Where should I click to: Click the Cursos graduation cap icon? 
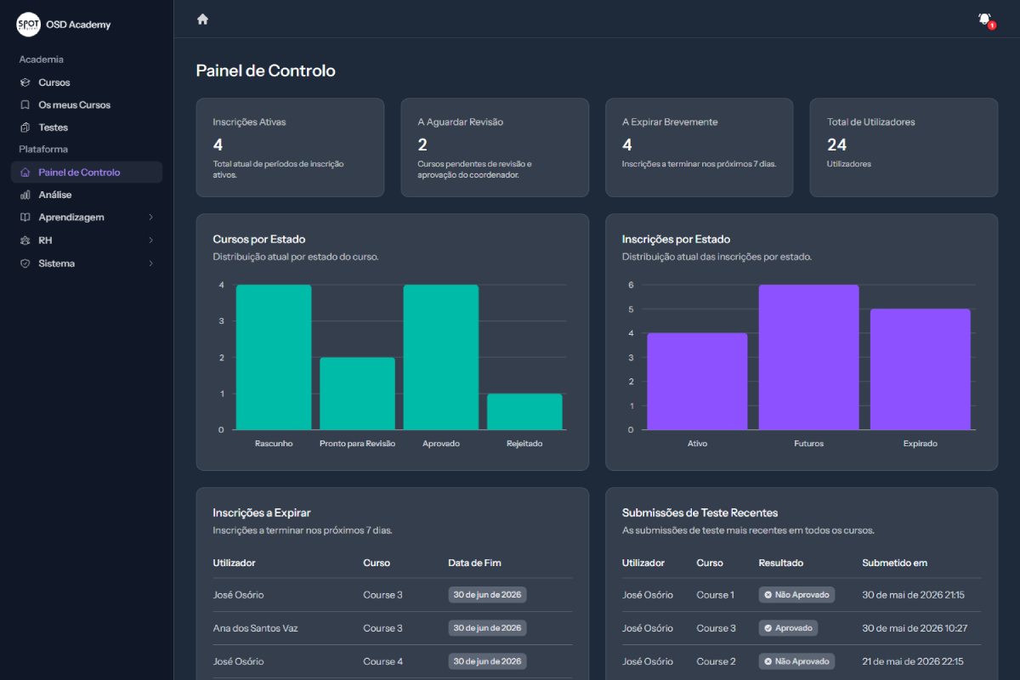pos(25,82)
